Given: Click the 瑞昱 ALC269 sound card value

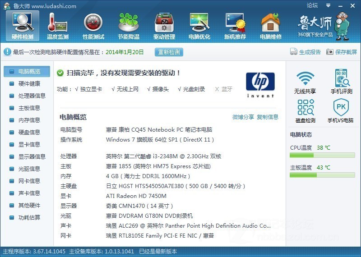Looking at the screenshot, I should [188, 226].
